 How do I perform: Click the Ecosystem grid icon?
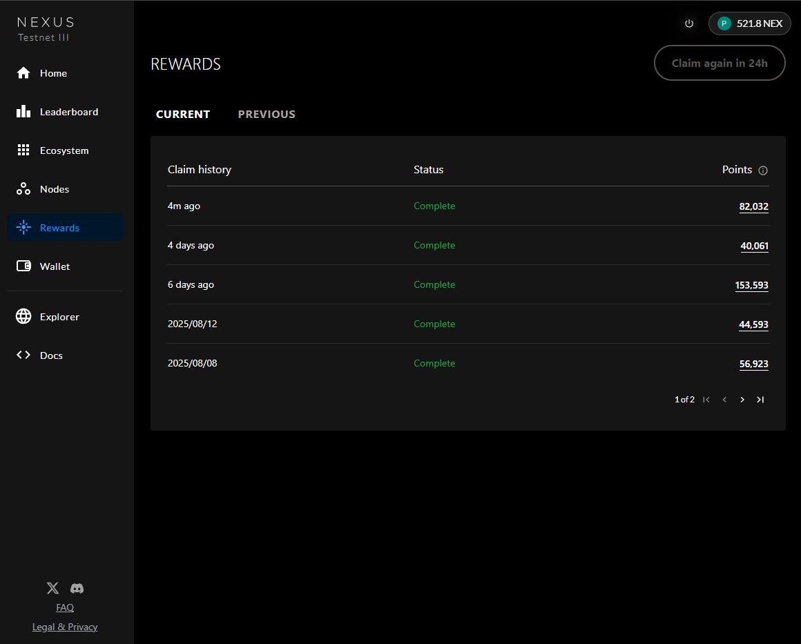point(23,150)
